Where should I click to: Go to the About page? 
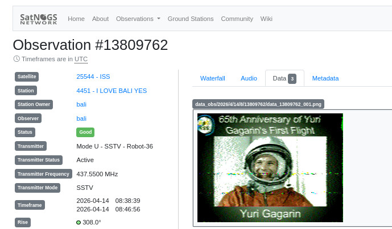coord(100,19)
